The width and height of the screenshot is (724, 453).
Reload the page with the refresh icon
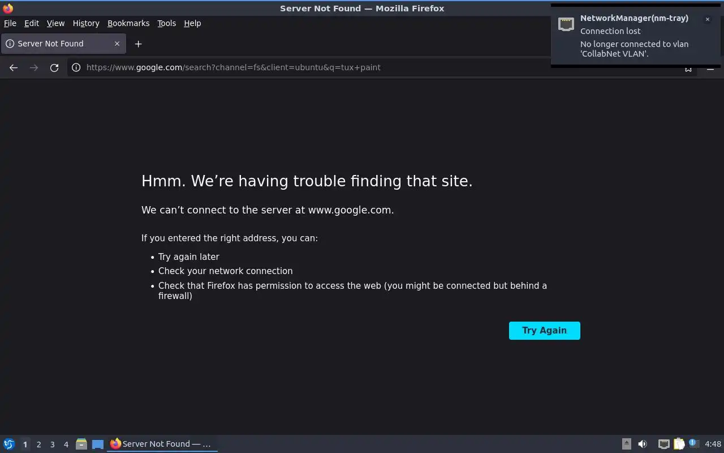pos(54,67)
